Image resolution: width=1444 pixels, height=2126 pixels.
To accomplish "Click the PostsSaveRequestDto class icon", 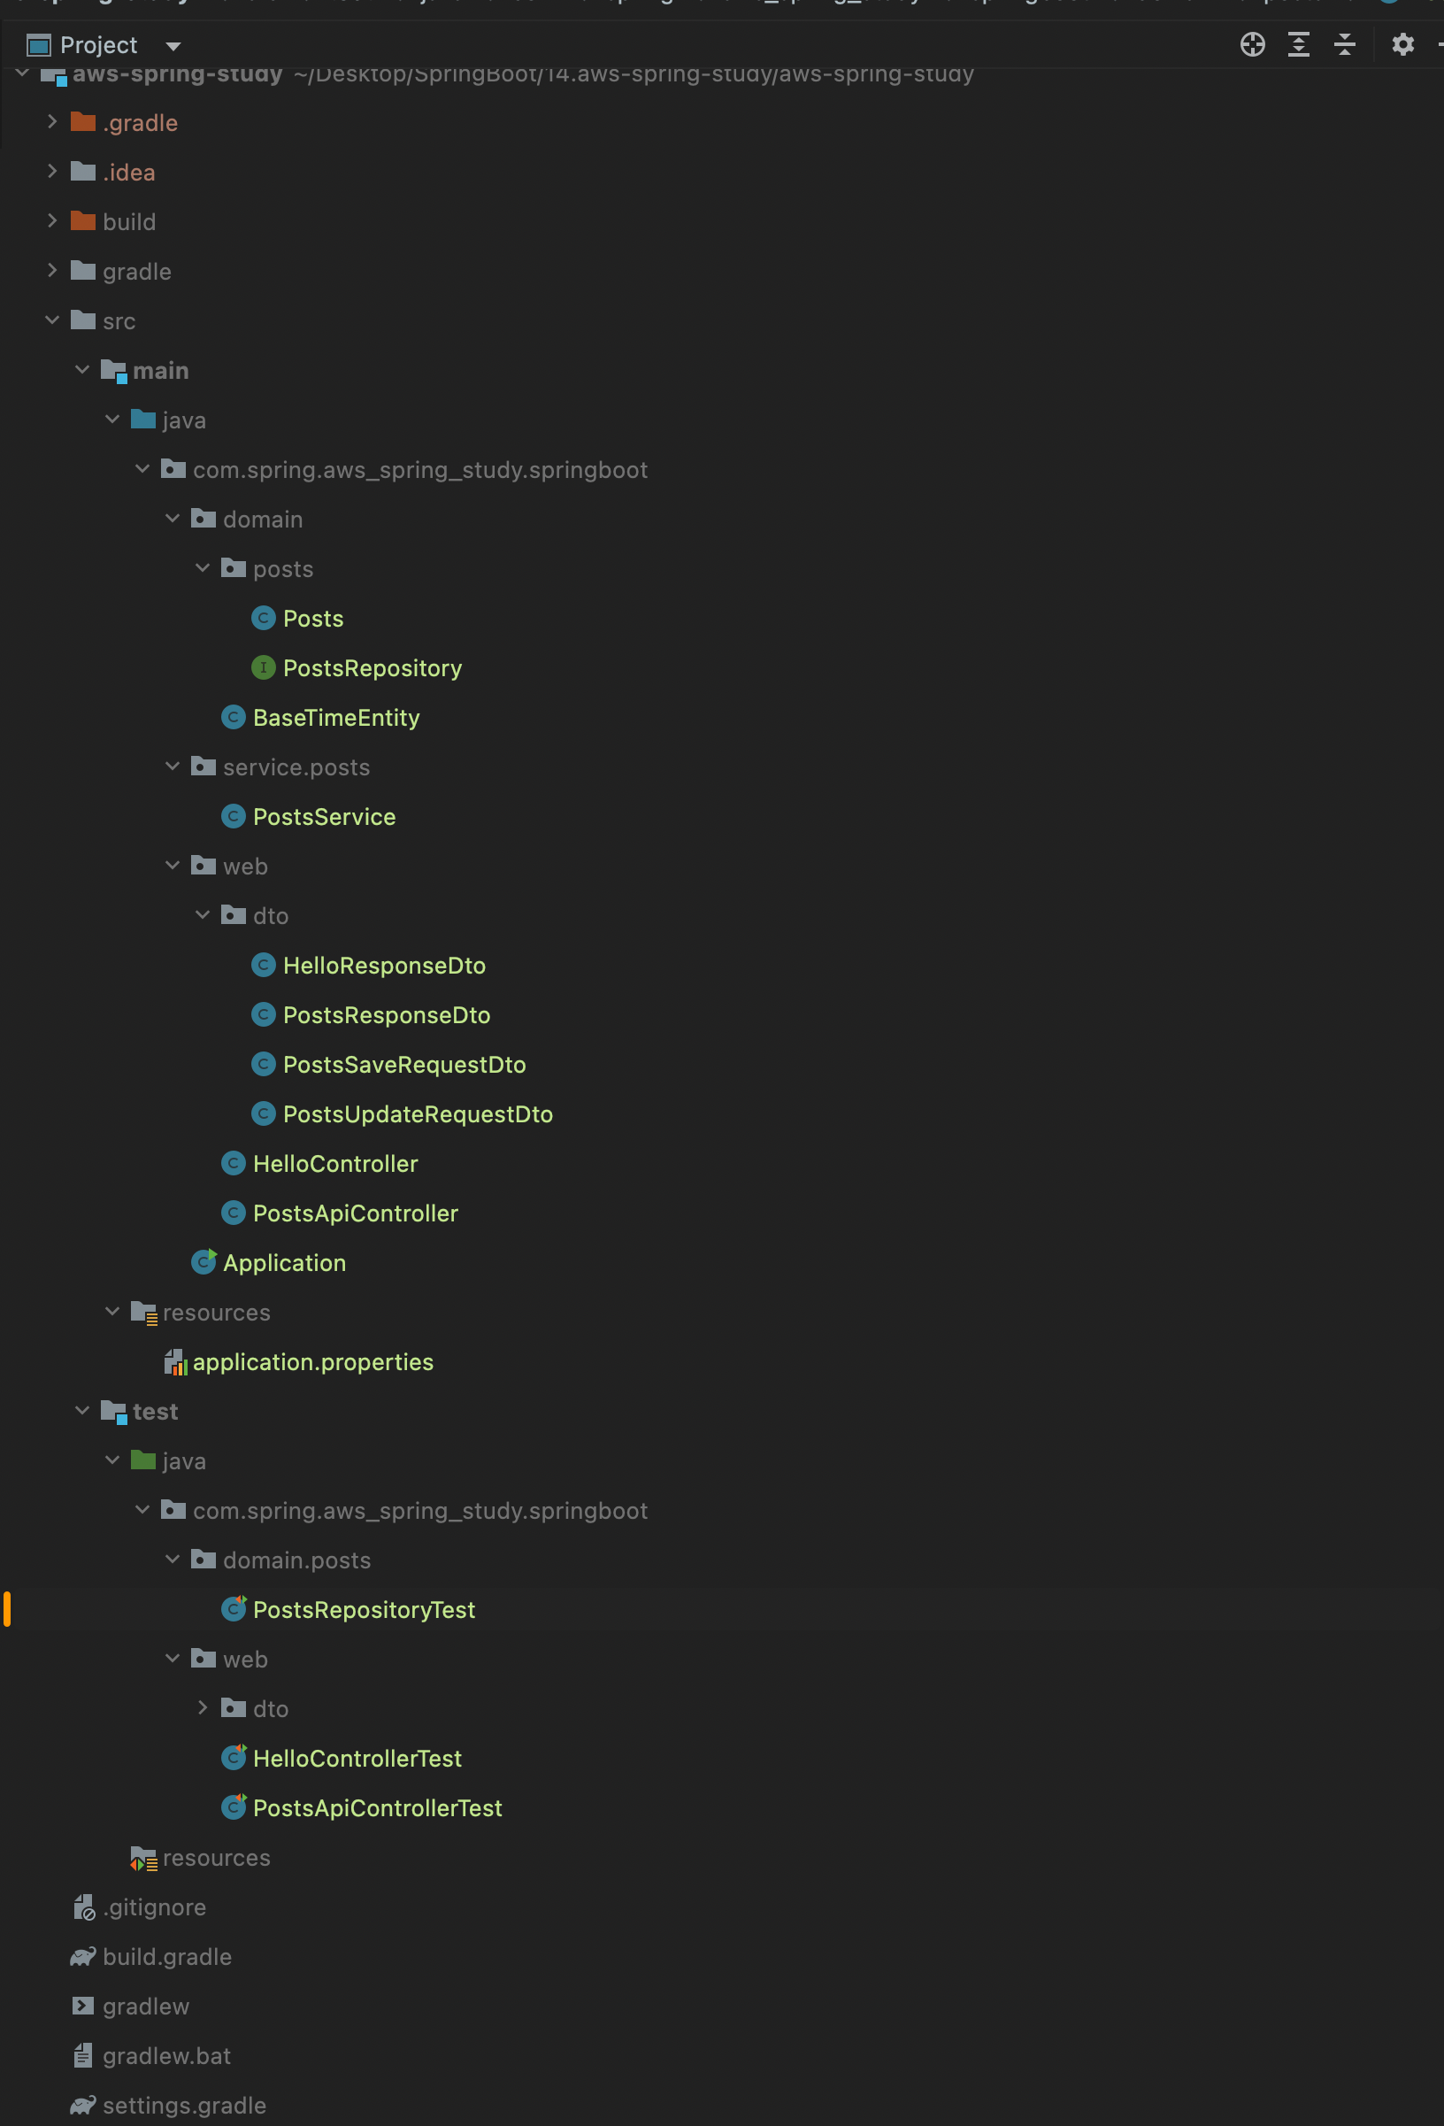I will (264, 1064).
